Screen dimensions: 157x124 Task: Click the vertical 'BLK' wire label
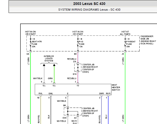[x=49, y=117]
